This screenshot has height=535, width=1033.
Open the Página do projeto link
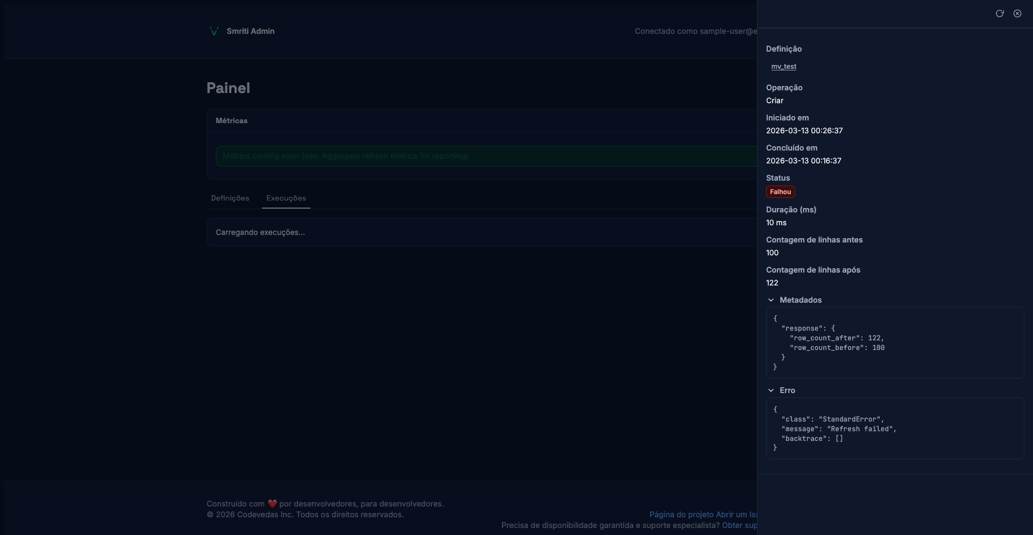point(681,515)
